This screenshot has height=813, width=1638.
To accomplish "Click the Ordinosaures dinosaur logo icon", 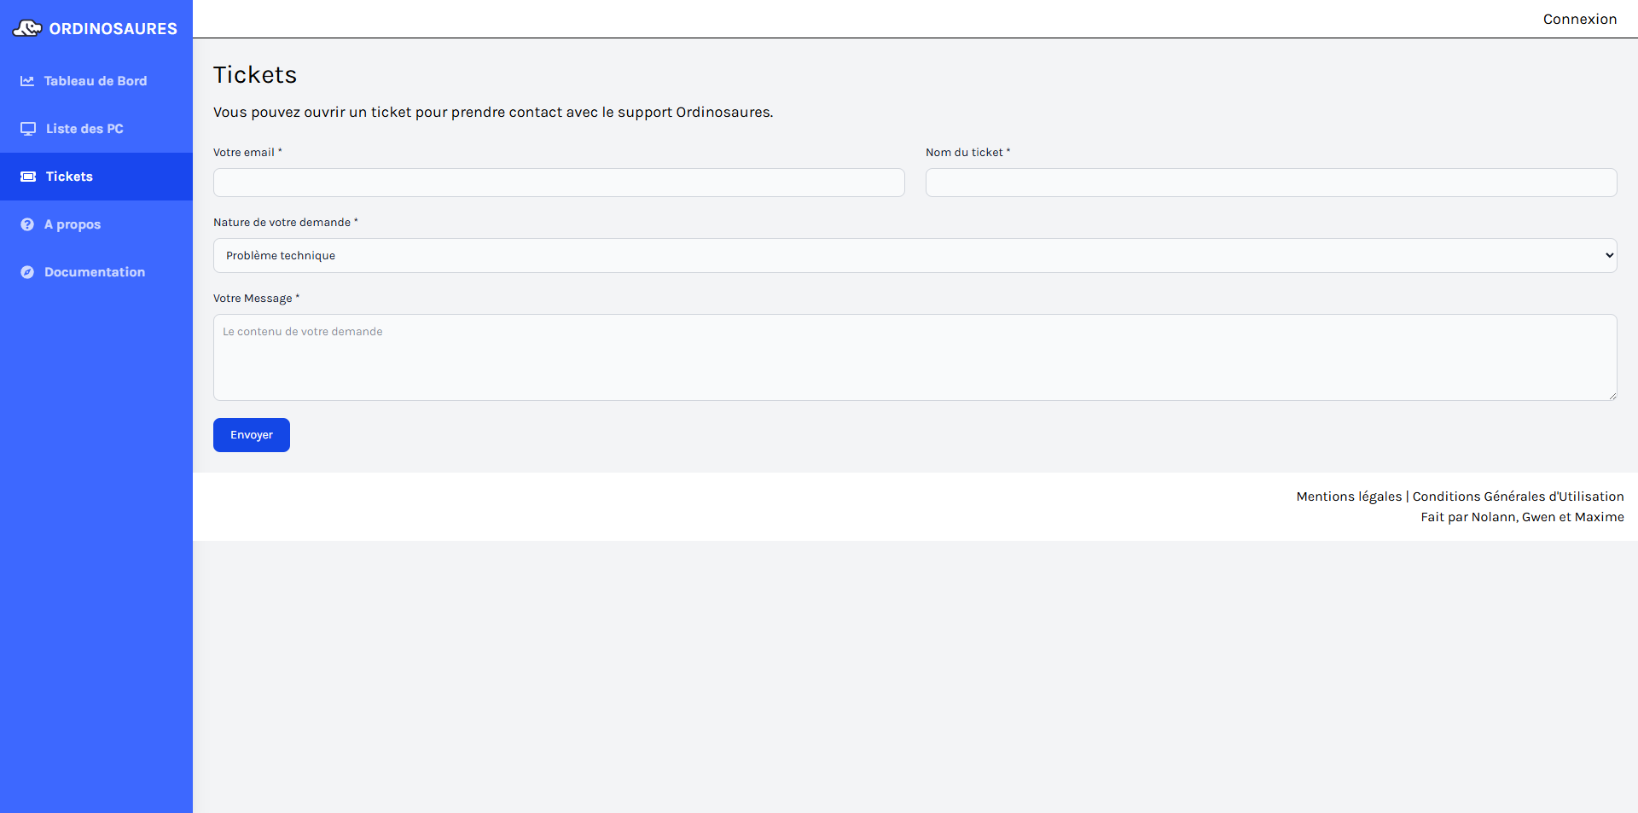I will pos(27,28).
